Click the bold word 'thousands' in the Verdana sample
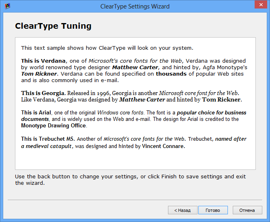Viewport: 270px width, 222px height. [x=171, y=74]
